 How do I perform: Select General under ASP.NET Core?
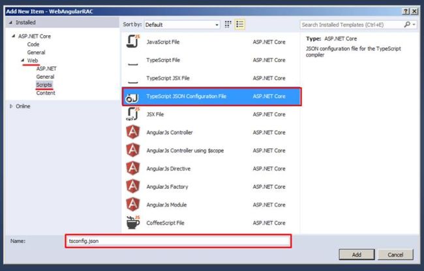pyautogui.click(x=36, y=52)
